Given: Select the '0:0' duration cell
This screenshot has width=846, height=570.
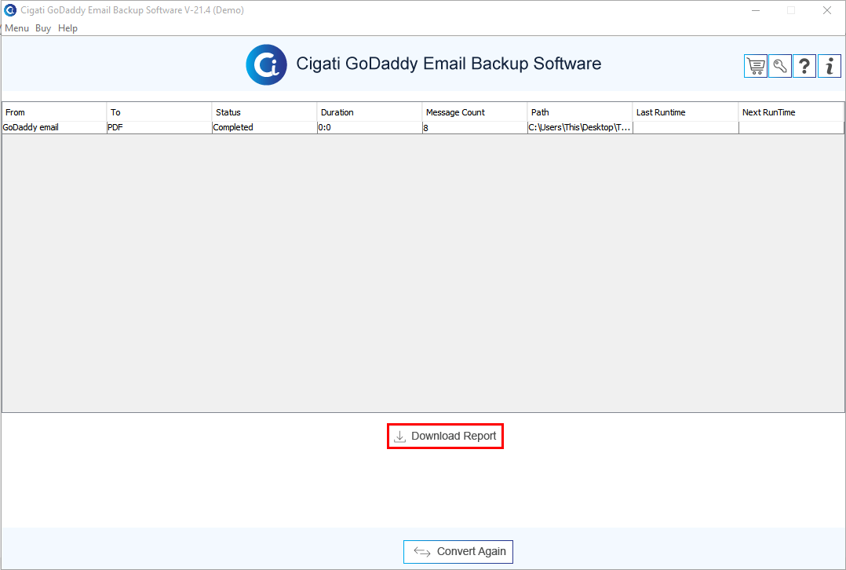Looking at the screenshot, I should point(370,127).
